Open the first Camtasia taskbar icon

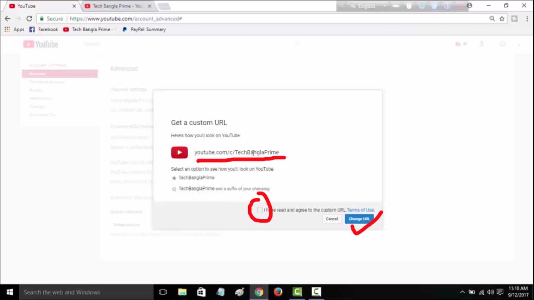[x=297, y=292]
